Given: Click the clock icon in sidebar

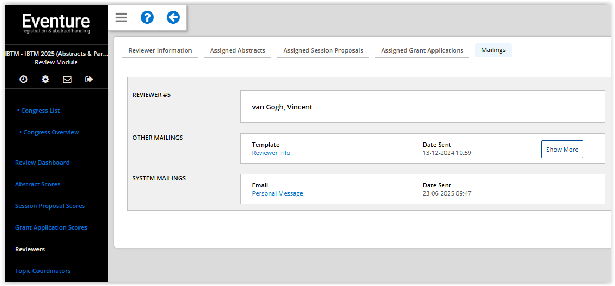Looking at the screenshot, I should [23, 79].
